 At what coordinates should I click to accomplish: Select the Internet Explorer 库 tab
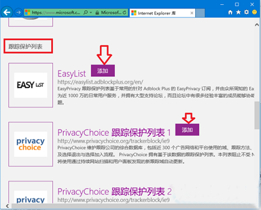[162, 13]
